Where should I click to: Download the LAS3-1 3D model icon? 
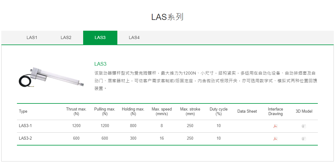pos(304,126)
